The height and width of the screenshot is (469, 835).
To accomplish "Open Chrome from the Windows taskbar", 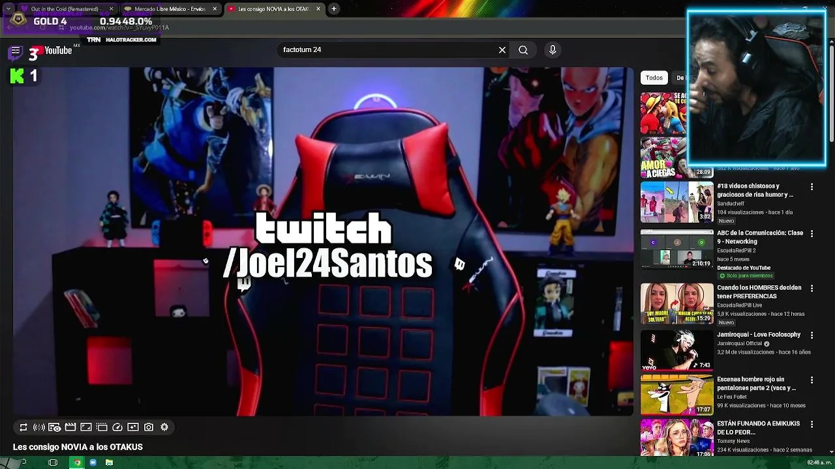I will (x=77, y=462).
